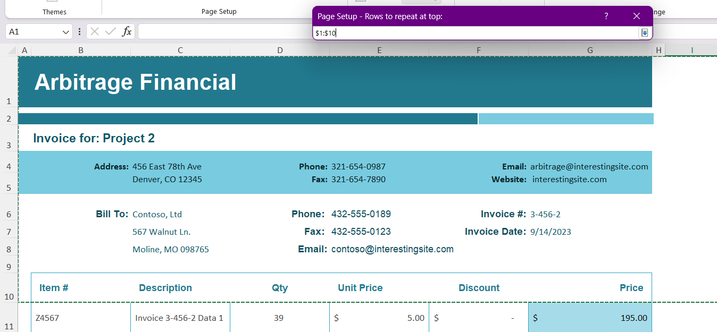Click invoice number 3-456-2
The image size is (717, 332).
545,215
